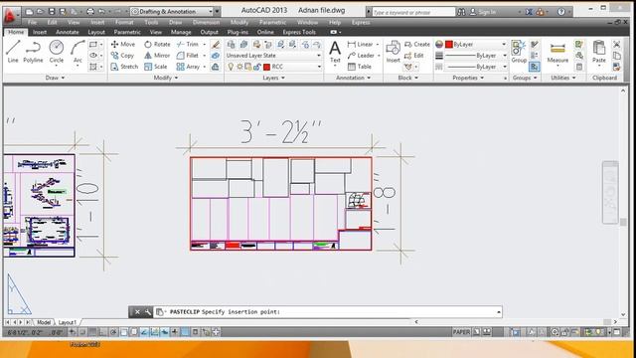
Task: Click the Rotate tool
Action: coord(157,44)
